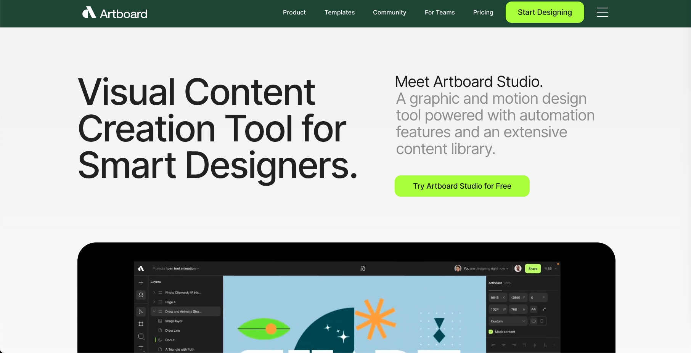691x353 pixels.
Task: Select the arrow Move tool
Action: 141,312
